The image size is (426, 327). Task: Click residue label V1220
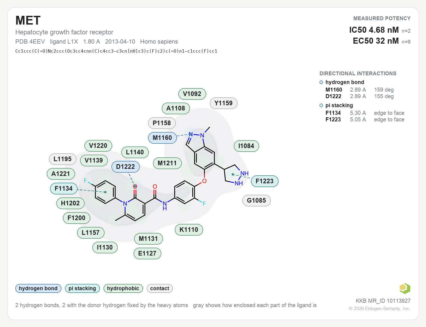coord(98,146)
